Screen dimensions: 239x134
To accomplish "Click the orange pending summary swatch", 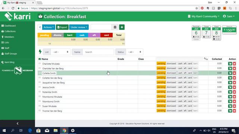I will [x=44, y=35].
